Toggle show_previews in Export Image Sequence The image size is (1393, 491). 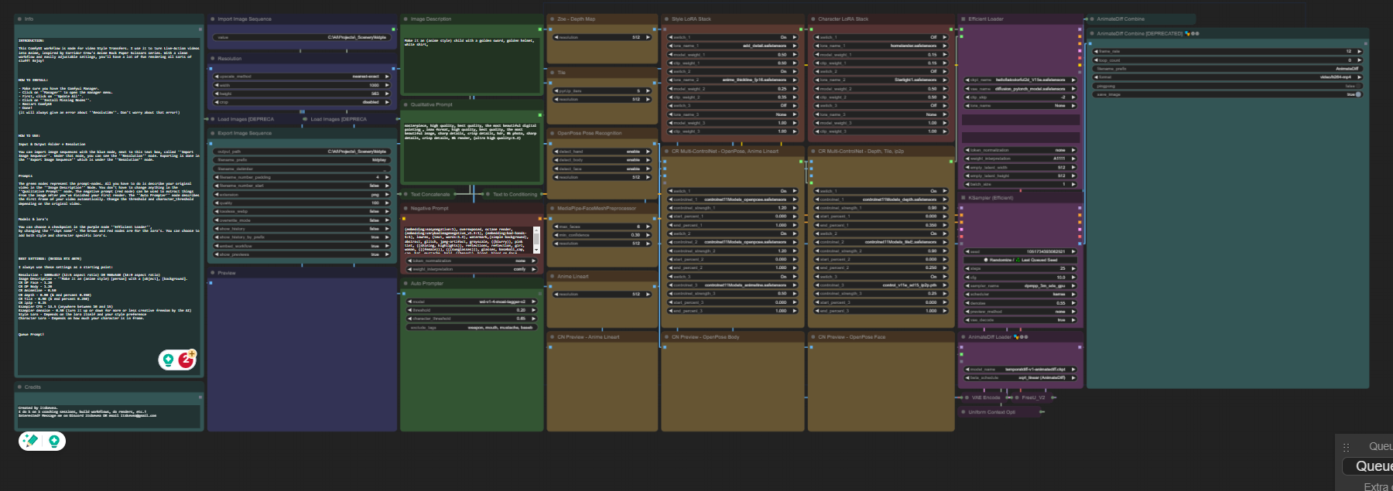pos(303,254)
